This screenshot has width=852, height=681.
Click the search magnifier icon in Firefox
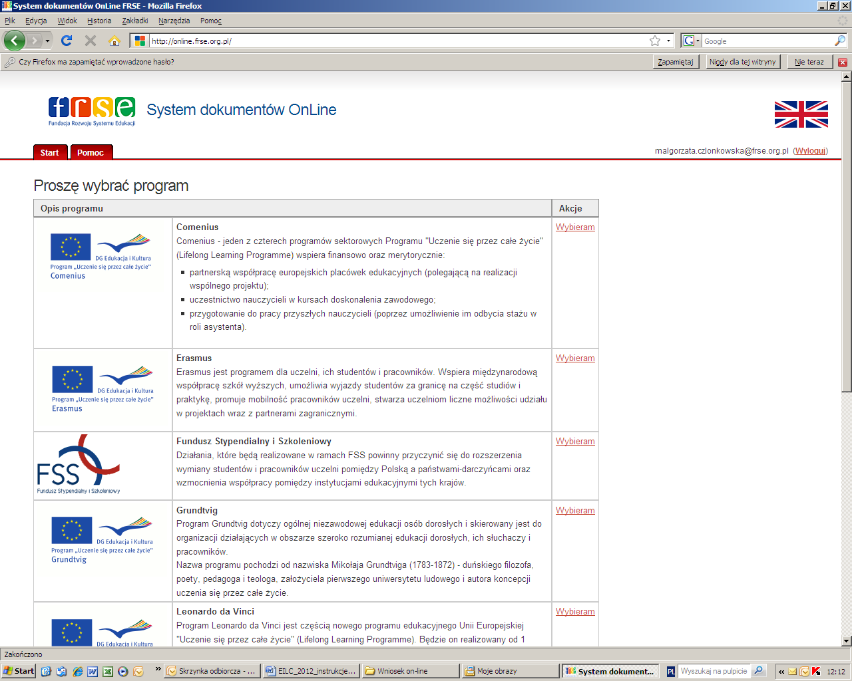(x=840, y=41)
